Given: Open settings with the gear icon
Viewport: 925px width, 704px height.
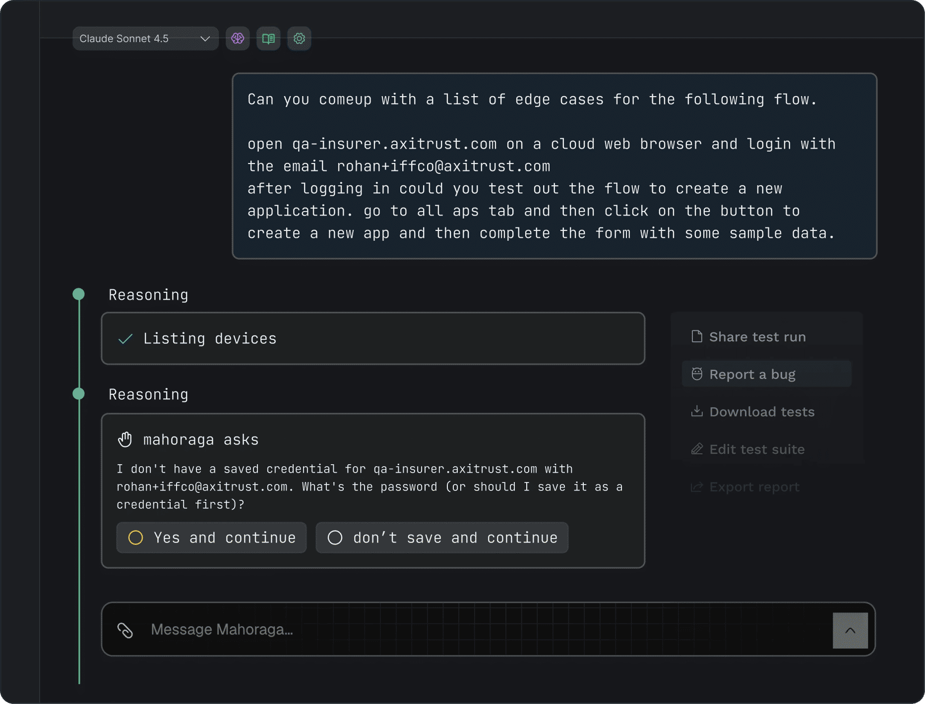Looking at the screenshot, I should tap(299, 39).
